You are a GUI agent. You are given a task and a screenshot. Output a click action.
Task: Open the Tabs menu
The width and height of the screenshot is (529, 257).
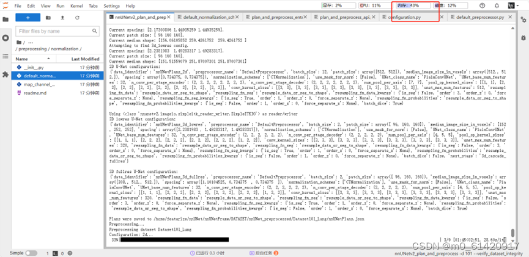coord(94,5)
